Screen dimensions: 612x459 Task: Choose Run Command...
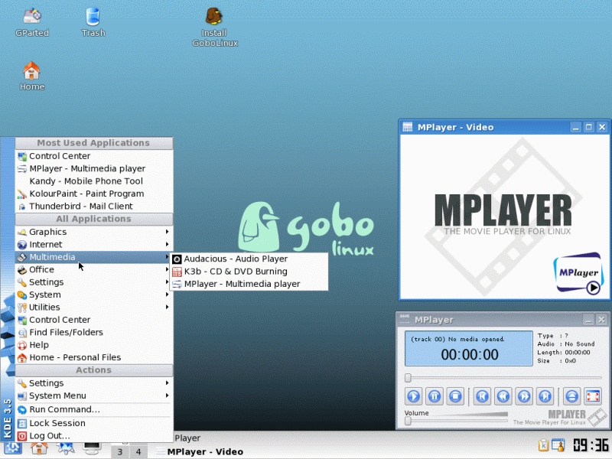tap(94, 409)
